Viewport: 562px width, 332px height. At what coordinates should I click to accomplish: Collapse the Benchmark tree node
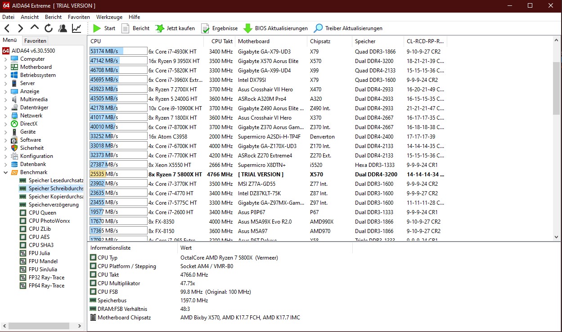coord(5,172)
